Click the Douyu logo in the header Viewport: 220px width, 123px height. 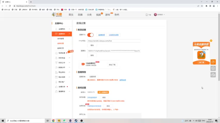point(57,14)
